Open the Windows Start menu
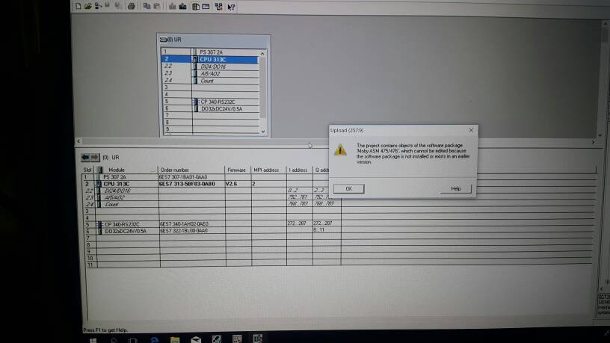 point(93,340)
